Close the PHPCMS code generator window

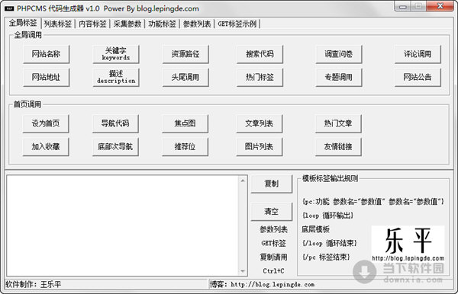point(440,6)
